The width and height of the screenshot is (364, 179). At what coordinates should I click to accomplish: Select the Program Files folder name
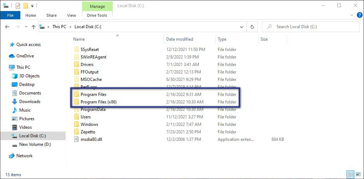coord(93,94)
